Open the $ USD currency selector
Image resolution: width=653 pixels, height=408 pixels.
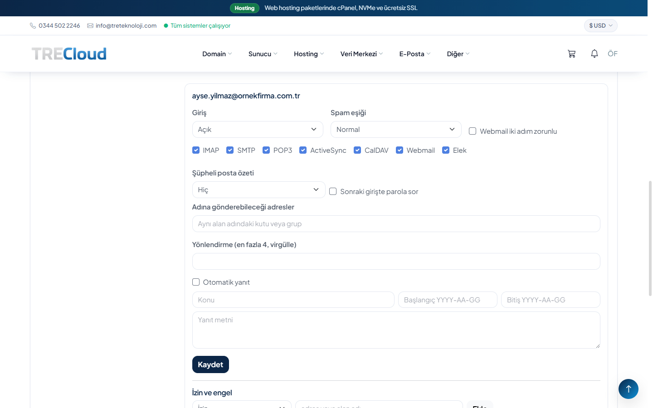click(x=601, y=25)
